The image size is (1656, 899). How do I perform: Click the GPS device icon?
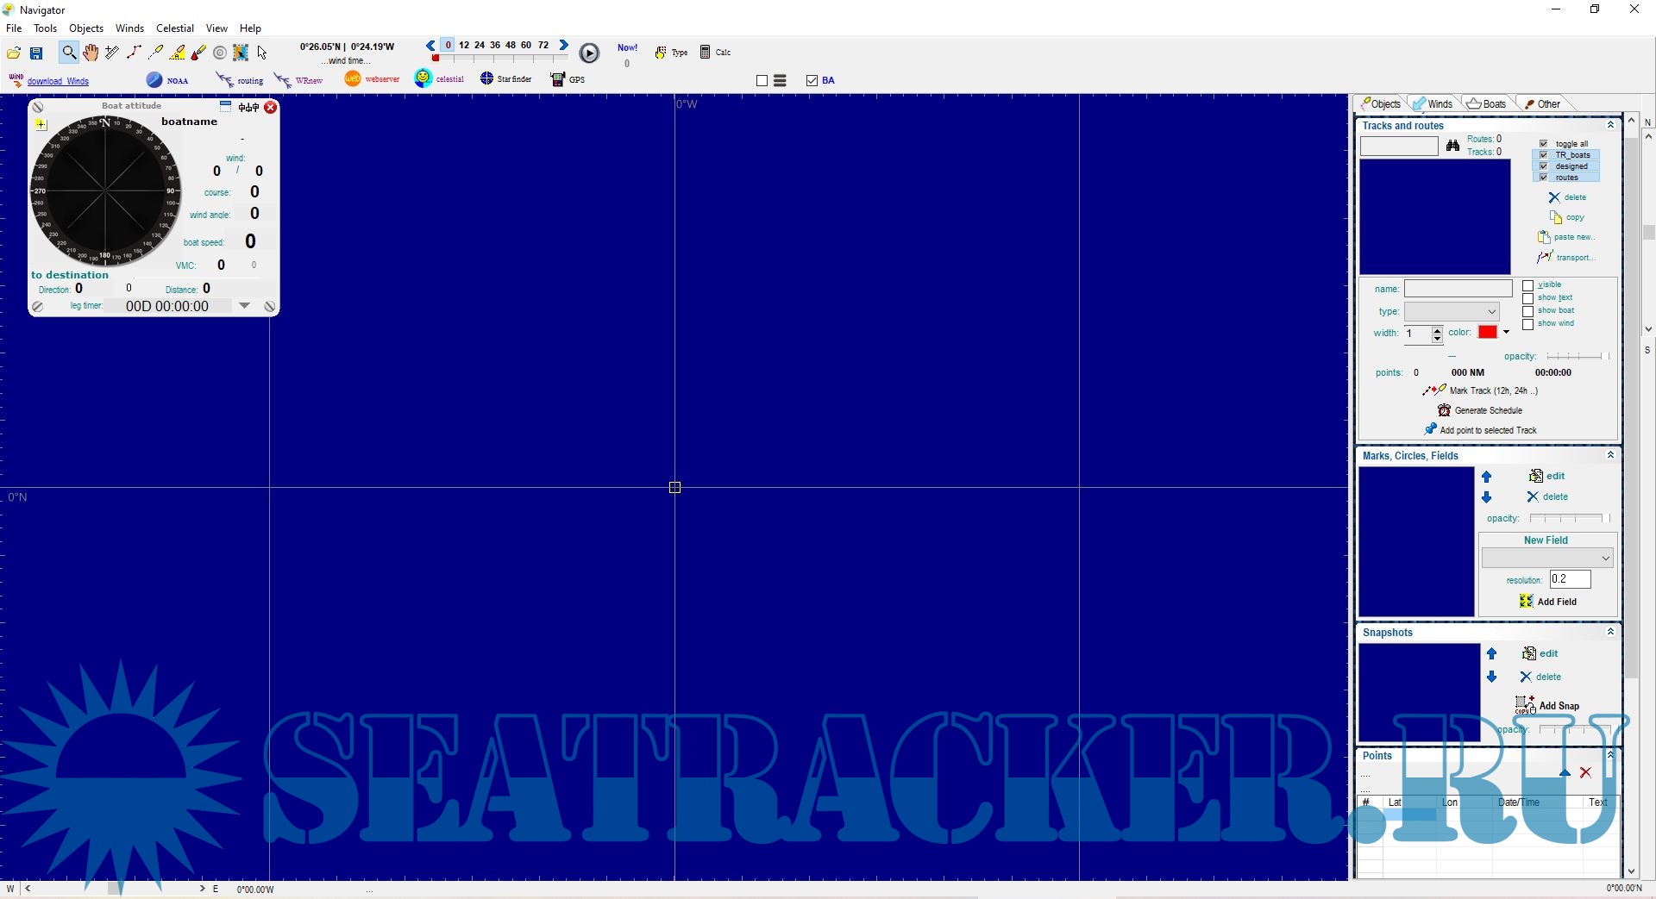[x=558, y=79]
